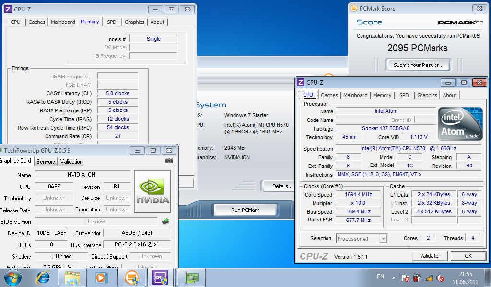The width and height of the screenshot is (491, 287).
Task: Open Windows Explorer folder on taskbar
Action: pos(73,277)
